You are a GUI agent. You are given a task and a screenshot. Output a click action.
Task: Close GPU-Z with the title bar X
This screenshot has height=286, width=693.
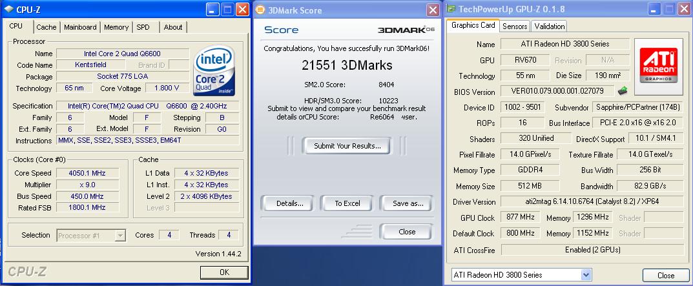(683, 9)
